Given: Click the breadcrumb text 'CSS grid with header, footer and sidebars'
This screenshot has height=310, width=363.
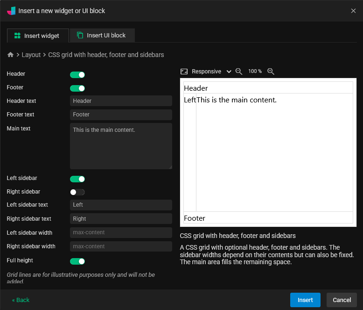Looking at the screenshot, I should click(106, 55).
